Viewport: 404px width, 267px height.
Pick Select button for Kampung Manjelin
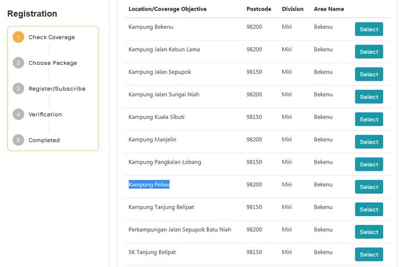tap(369, 142)
